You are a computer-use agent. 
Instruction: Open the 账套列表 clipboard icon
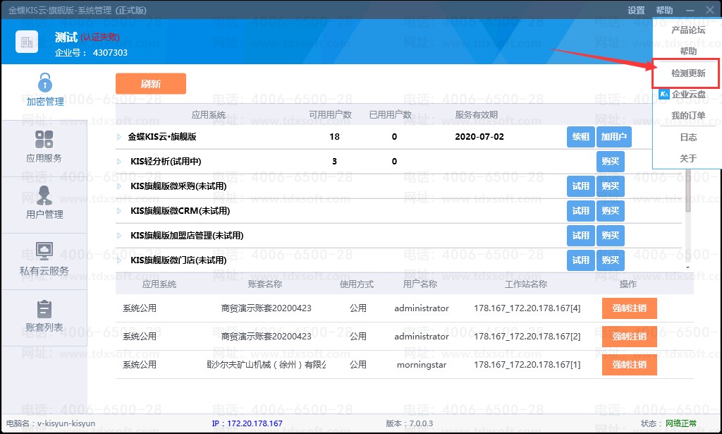44,308
